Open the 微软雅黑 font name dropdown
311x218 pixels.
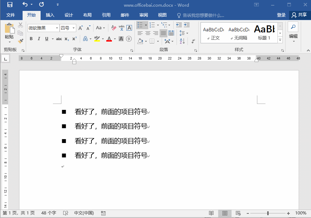click(57, 28)
